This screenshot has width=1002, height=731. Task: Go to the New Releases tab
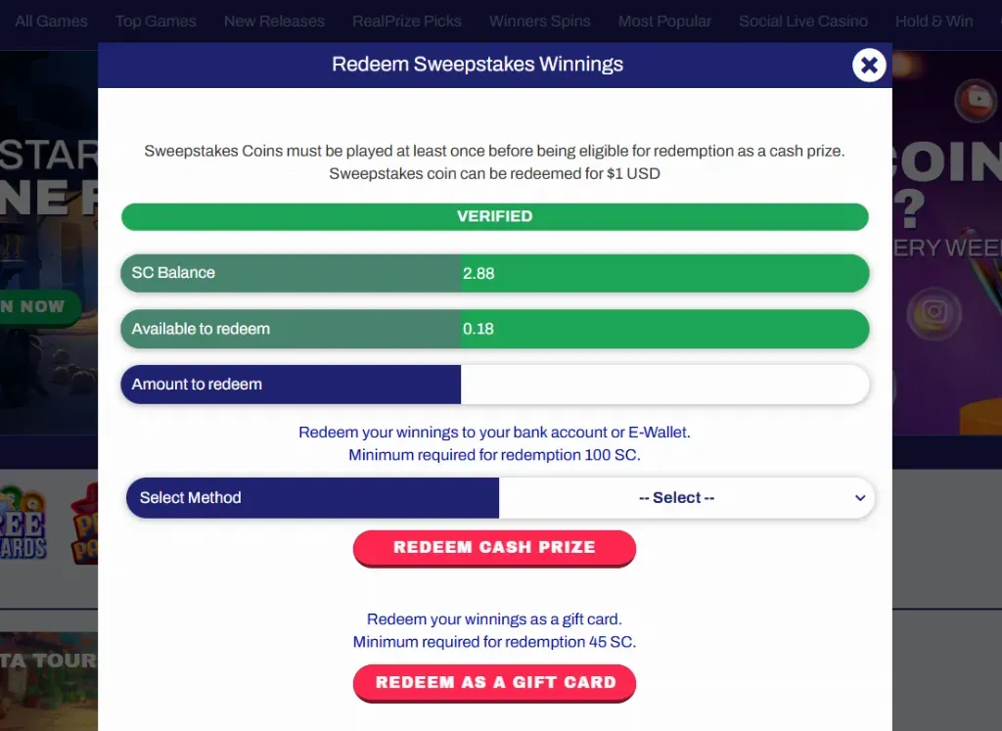(x=274, y=21)
